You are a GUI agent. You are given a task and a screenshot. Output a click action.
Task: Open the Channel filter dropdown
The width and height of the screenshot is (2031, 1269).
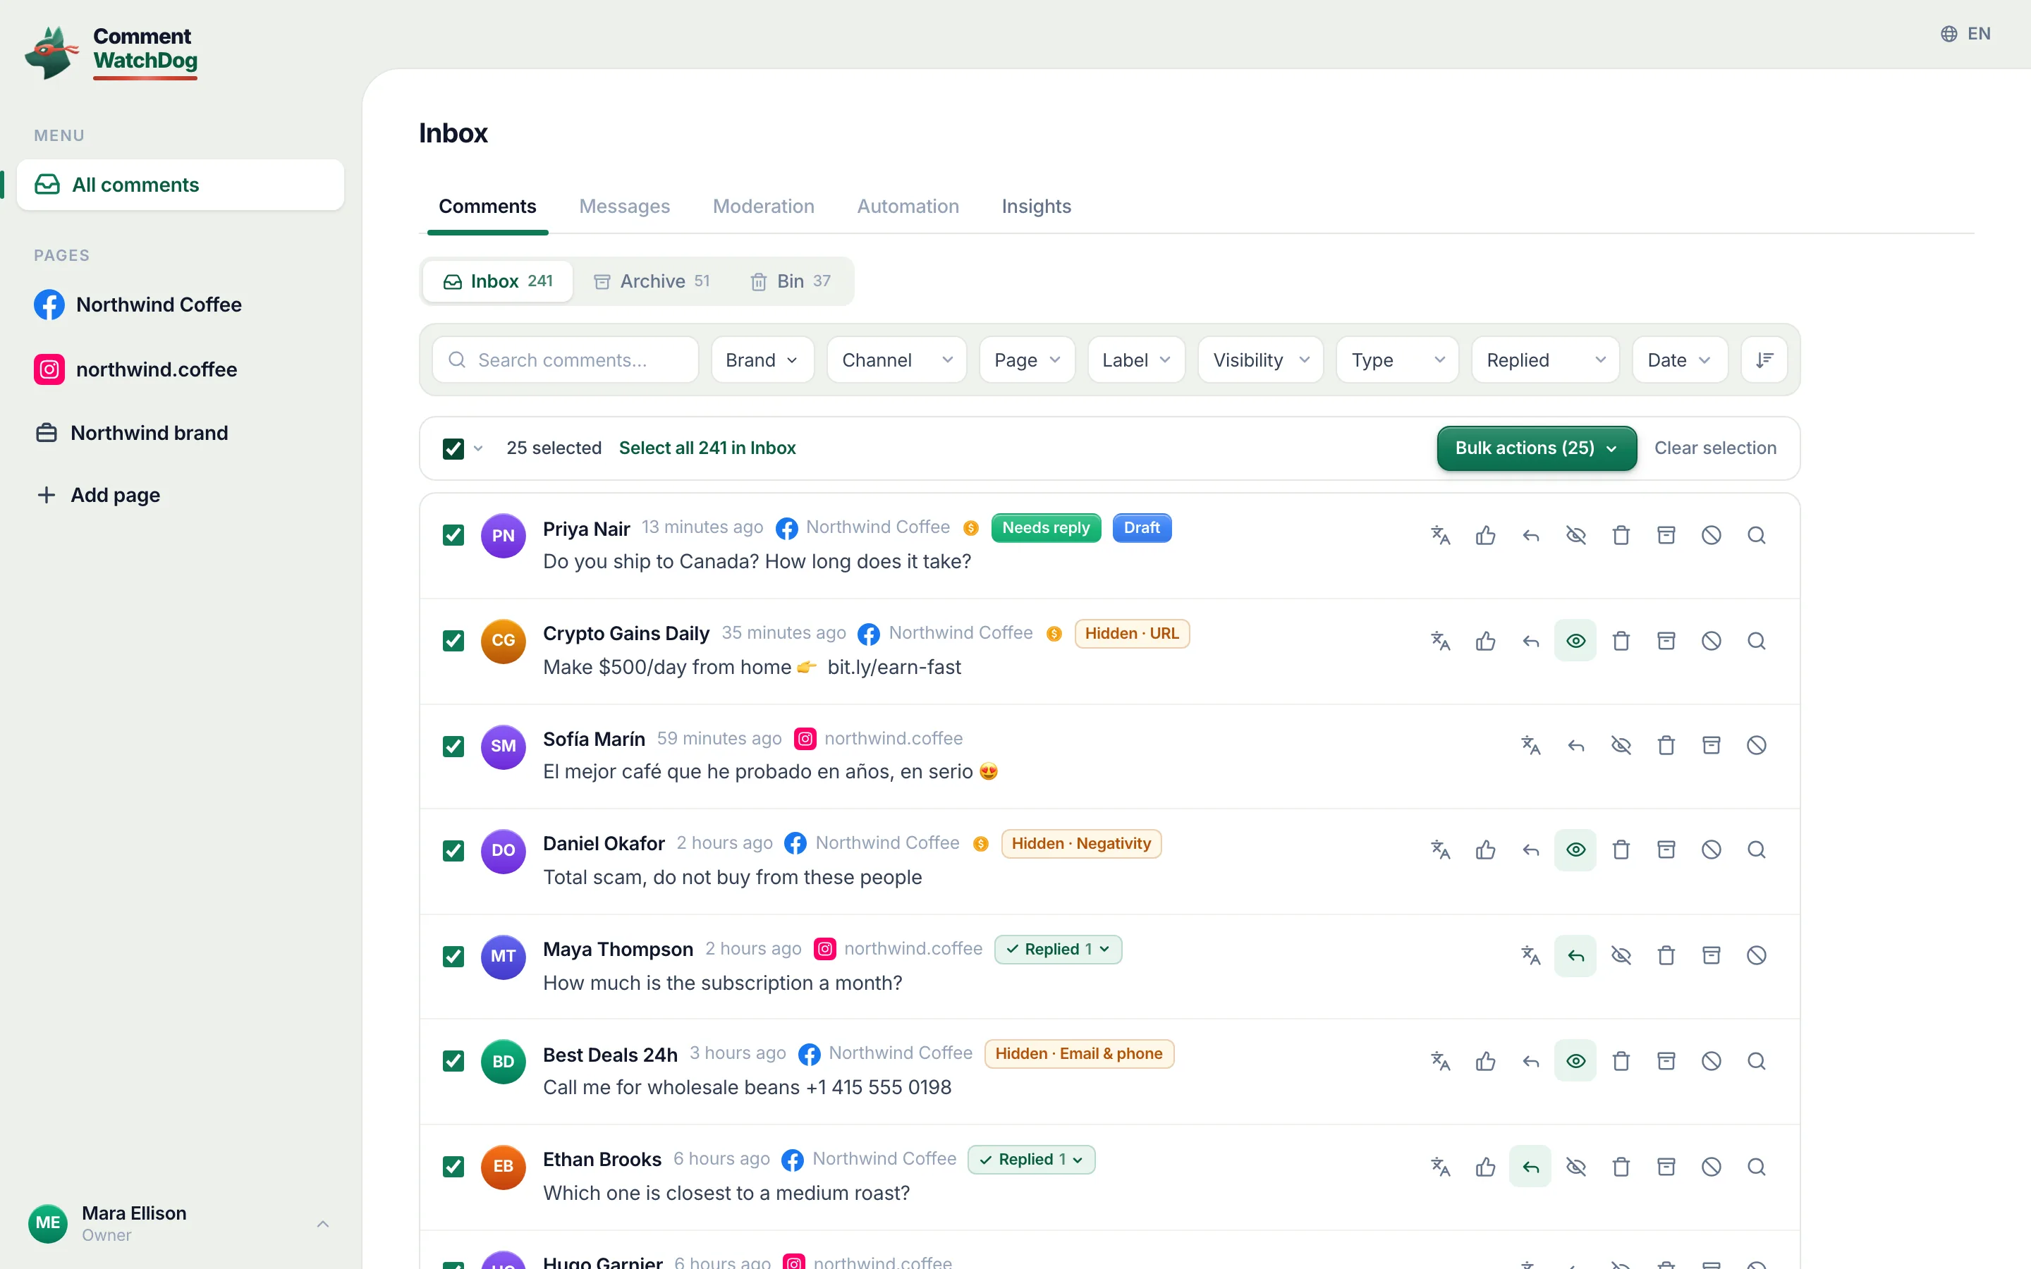point(896,360)
